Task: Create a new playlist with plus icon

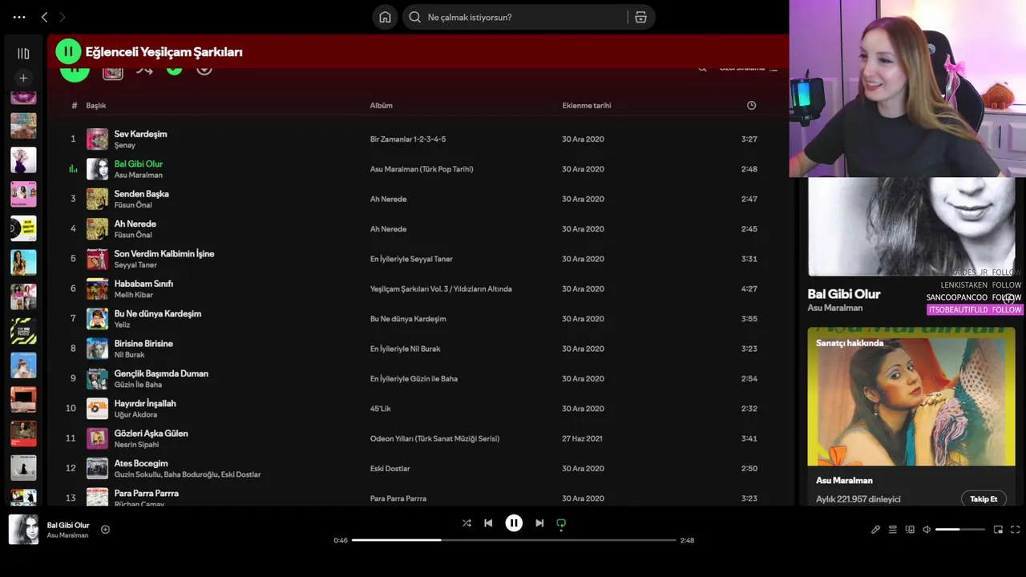Action: 23,78
